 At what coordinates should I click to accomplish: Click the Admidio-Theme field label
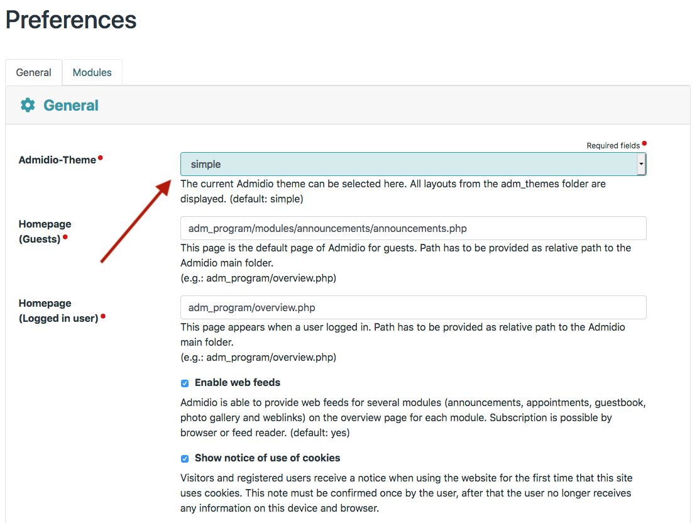[57, 160]
